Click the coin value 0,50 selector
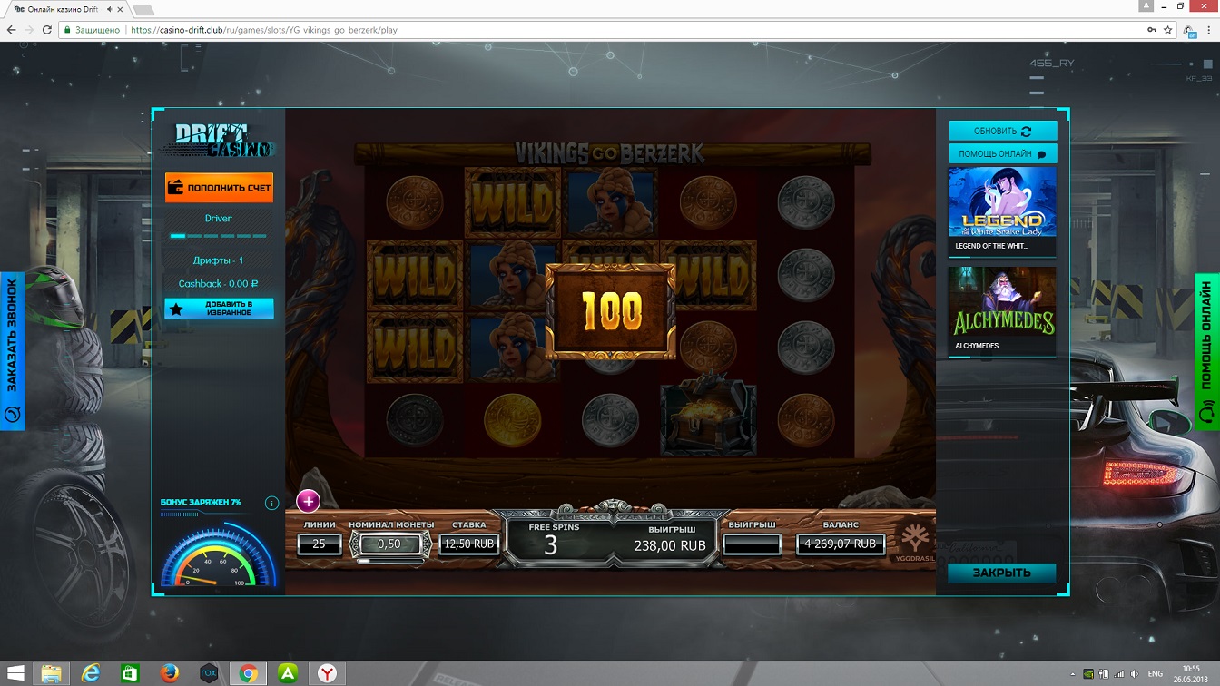The height and width of the screenshot is (686, 1220). click(x=389, y=544)
